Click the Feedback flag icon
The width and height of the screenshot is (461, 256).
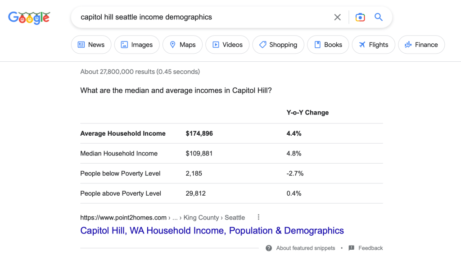(352, 248)
